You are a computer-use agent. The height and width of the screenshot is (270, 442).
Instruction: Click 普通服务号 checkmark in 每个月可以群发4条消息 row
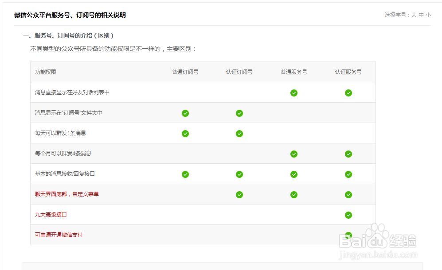294,154
